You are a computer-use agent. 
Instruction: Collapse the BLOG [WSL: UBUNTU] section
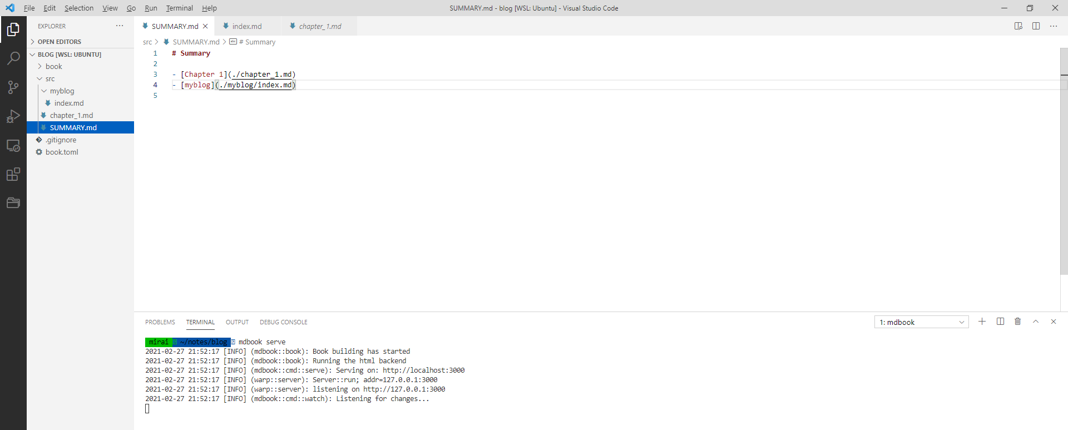80,55
